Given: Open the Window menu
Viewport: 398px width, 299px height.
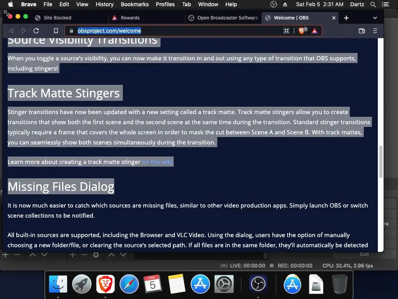Looking at the screenshot, I should click(x=208, y=4).
